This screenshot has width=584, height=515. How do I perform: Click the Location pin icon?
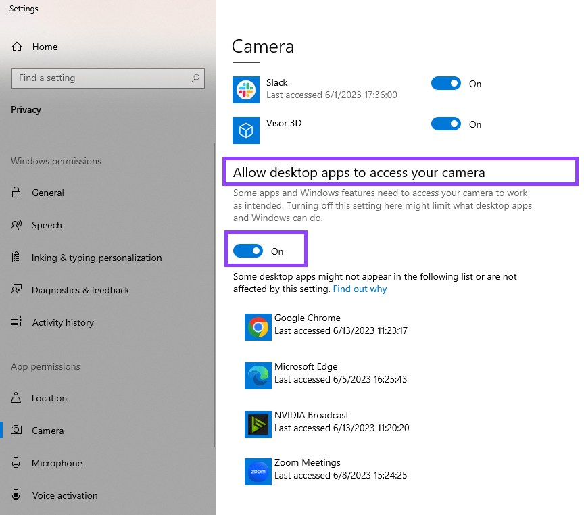pyautogui.click(x=16, y=397)
